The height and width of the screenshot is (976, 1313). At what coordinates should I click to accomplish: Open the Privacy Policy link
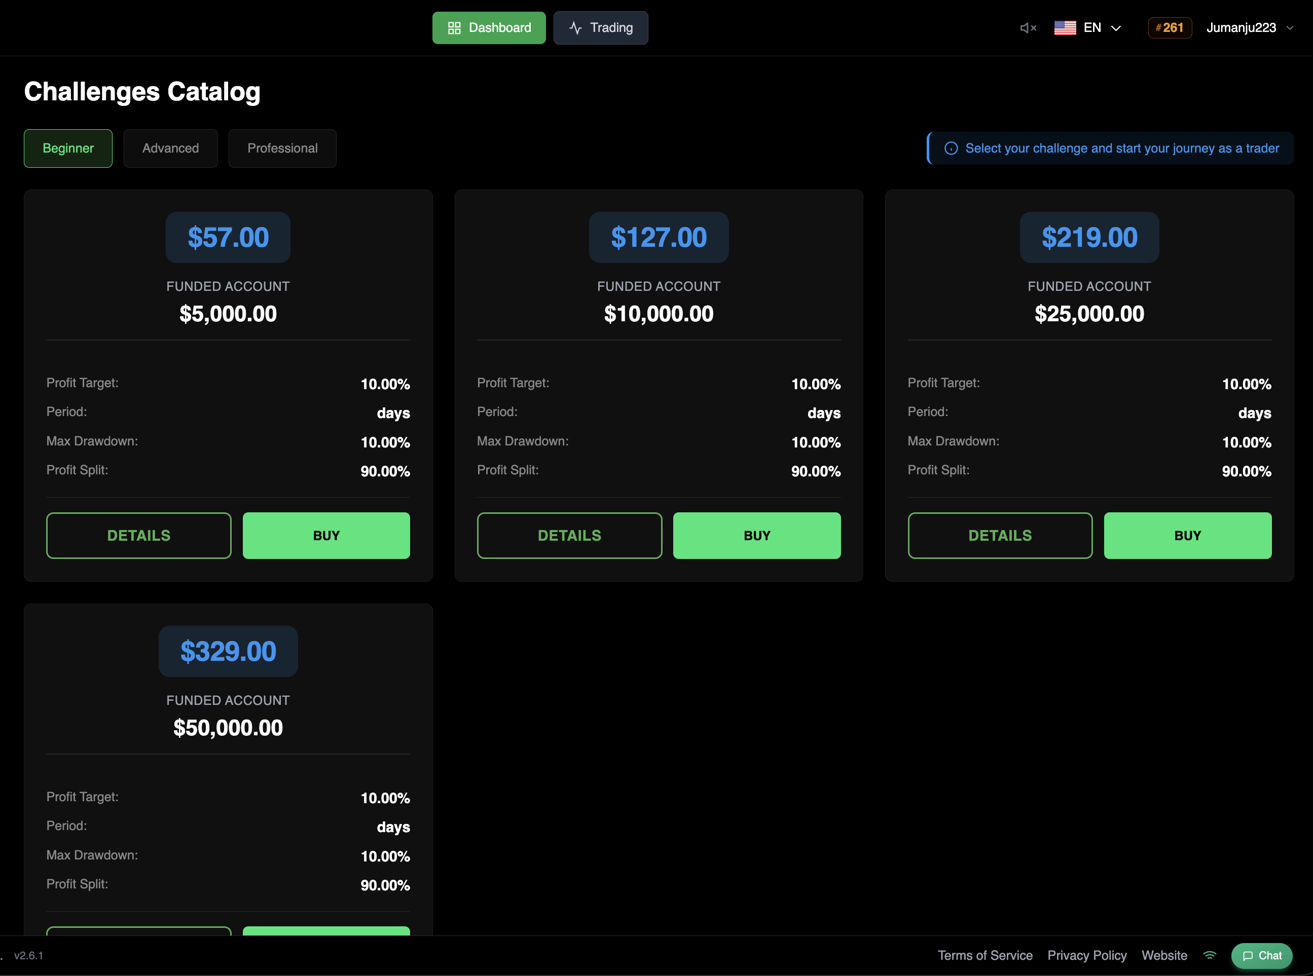1087,955
